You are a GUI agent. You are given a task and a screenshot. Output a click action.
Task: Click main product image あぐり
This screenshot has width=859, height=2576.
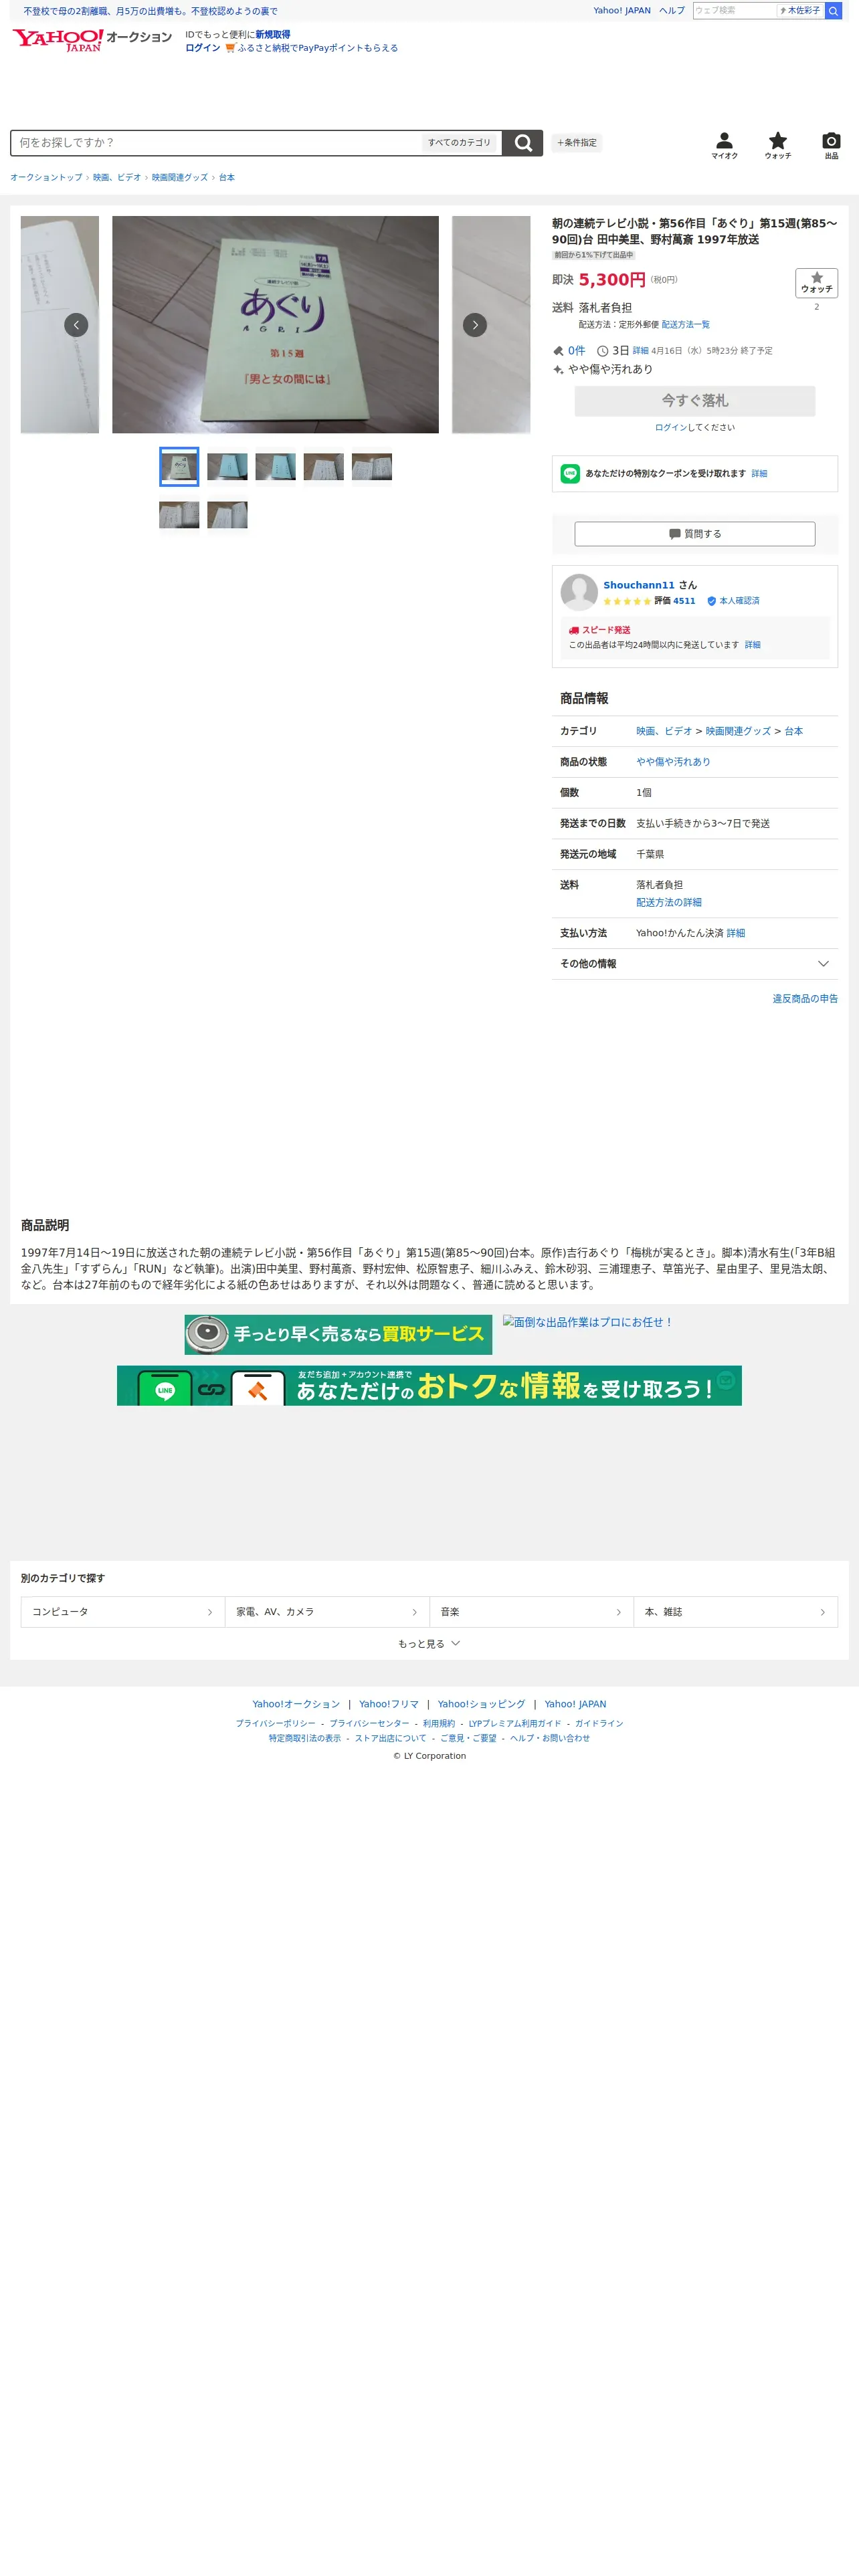click(x=275, y=325)
